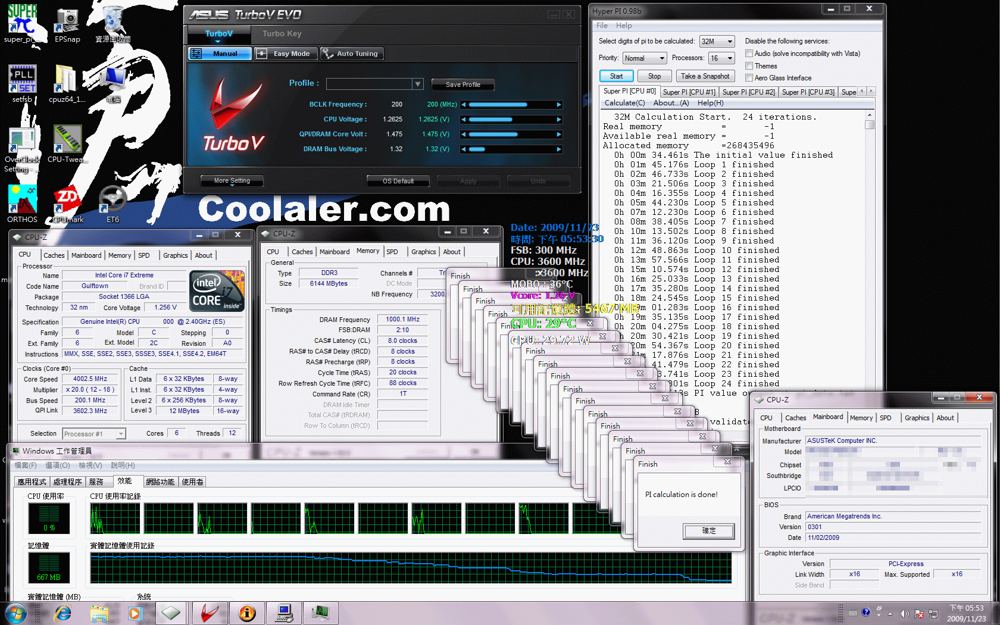Open the CPU-Tweaker desktop icon

[67, 141]
